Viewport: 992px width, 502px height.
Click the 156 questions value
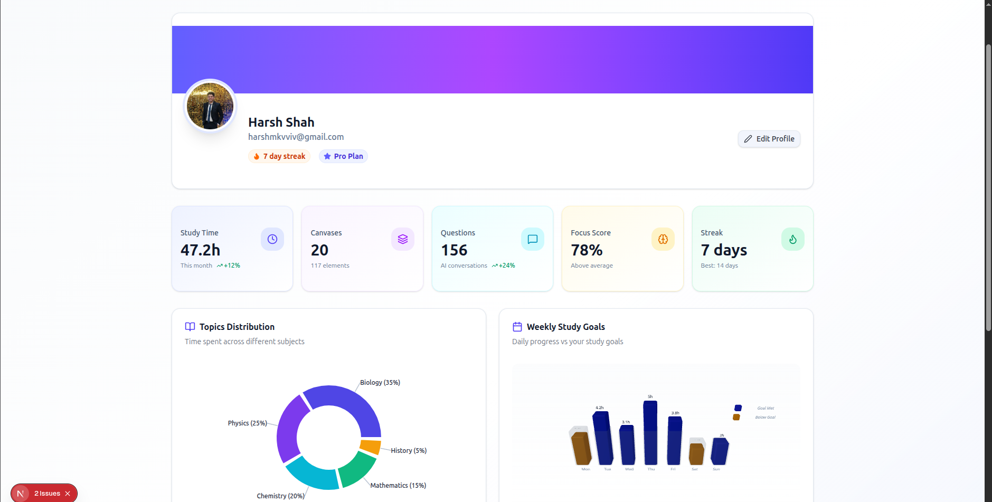(454, 250)
